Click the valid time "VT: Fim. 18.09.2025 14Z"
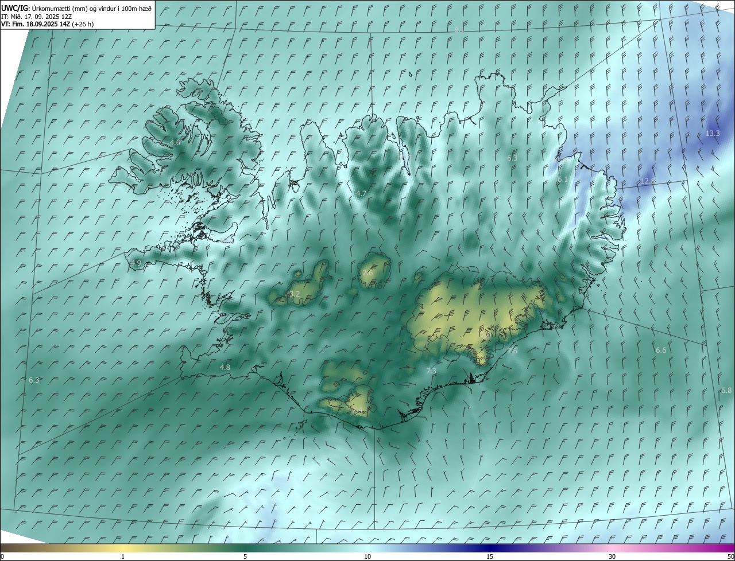Viewport: 735px width, 561px height. 36,25
